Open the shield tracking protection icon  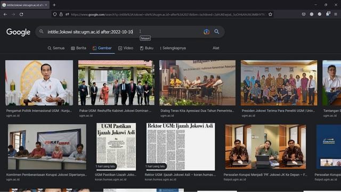(55, 14)
